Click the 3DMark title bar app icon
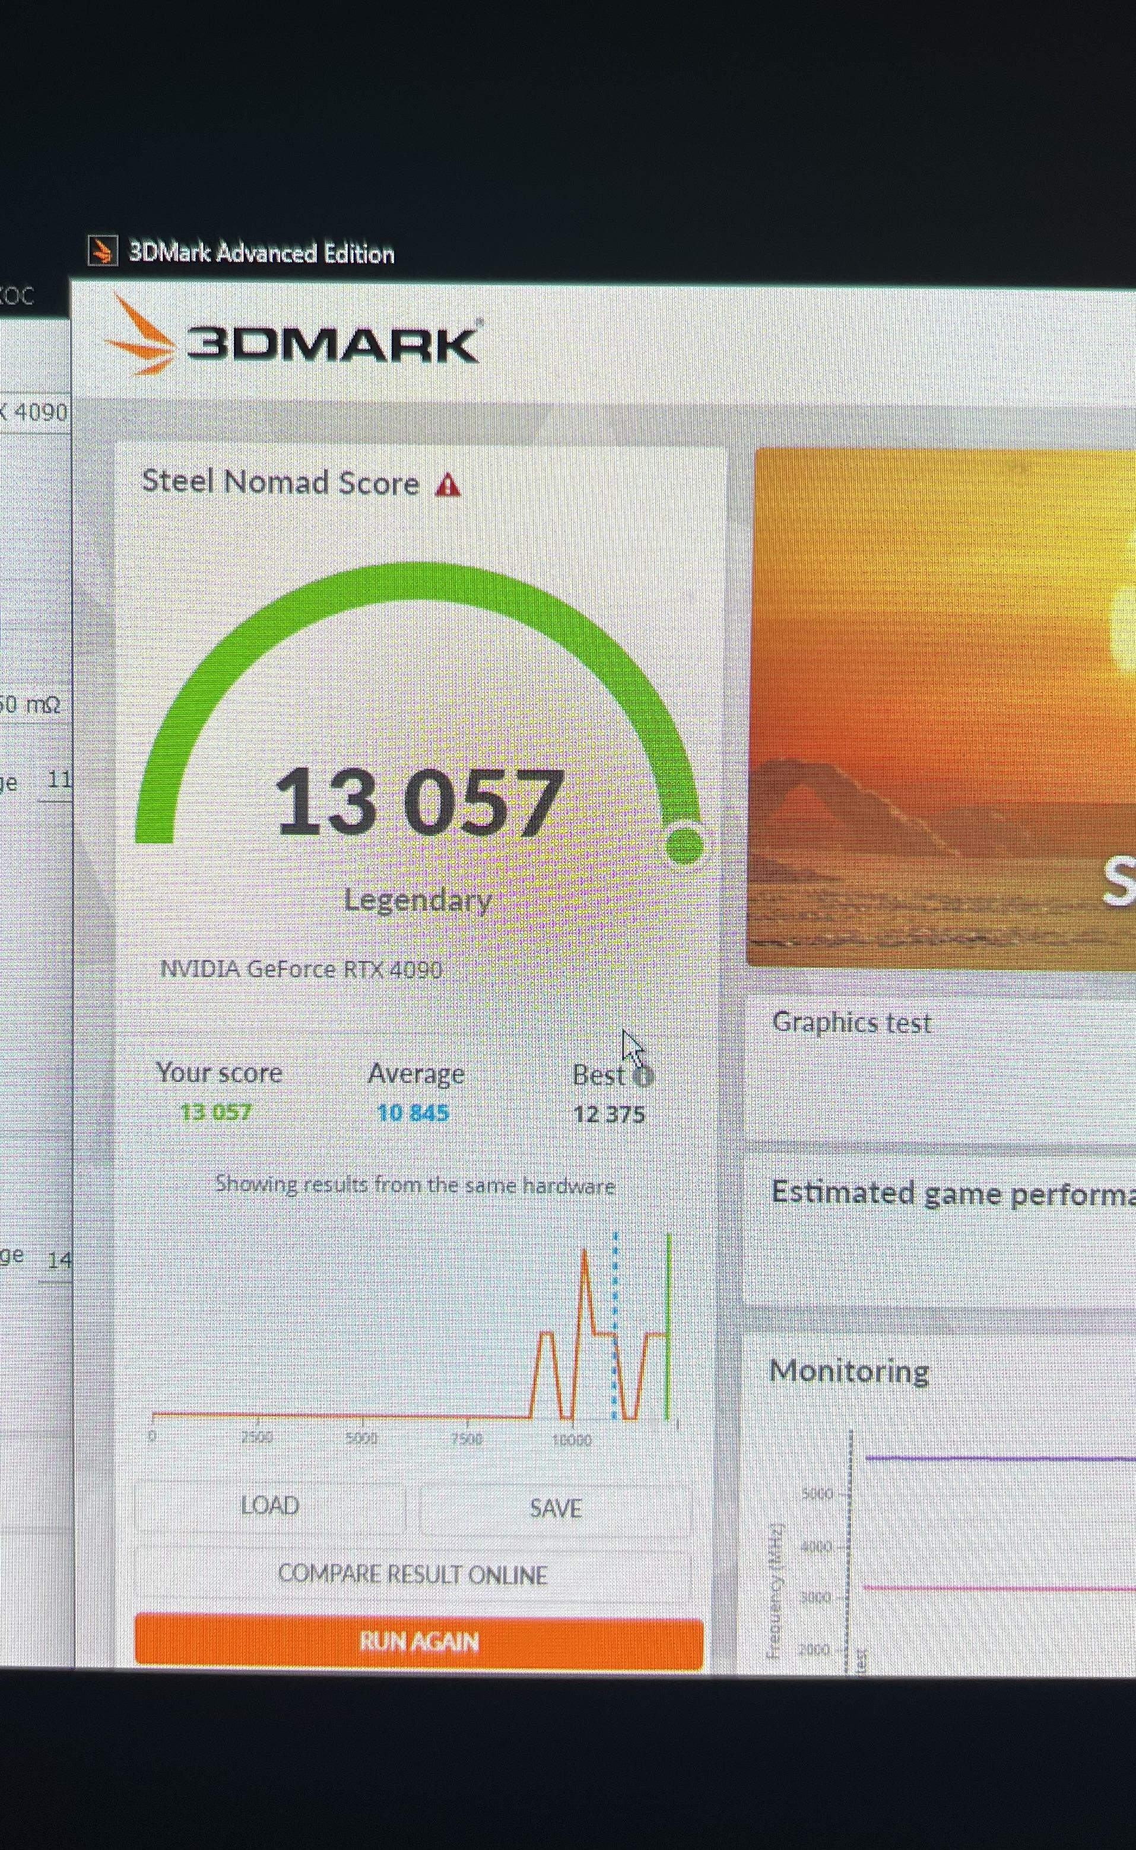The image size is (1136, 1850). point(103,251)
